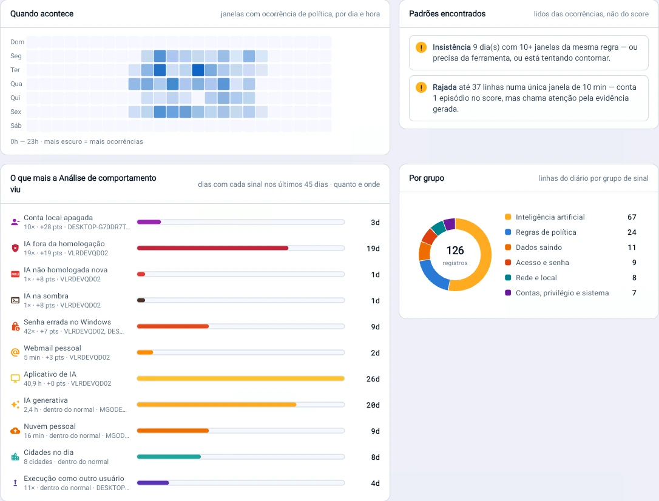Screen dimensions: 659x501
Task: Click the Senha errada no Windows lock icon
Action: point(15,326)
